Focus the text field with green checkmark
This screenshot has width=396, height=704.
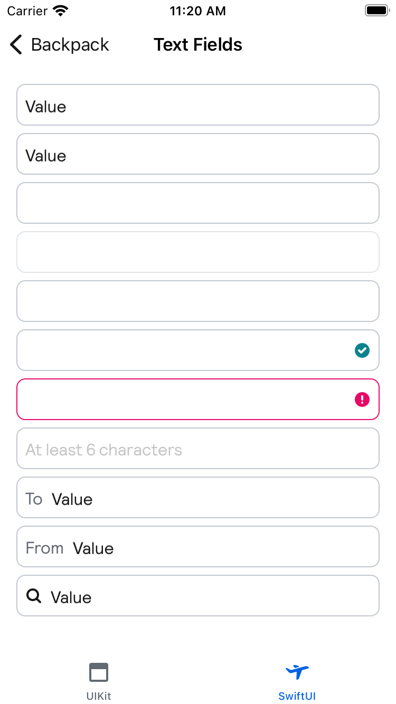185,350
